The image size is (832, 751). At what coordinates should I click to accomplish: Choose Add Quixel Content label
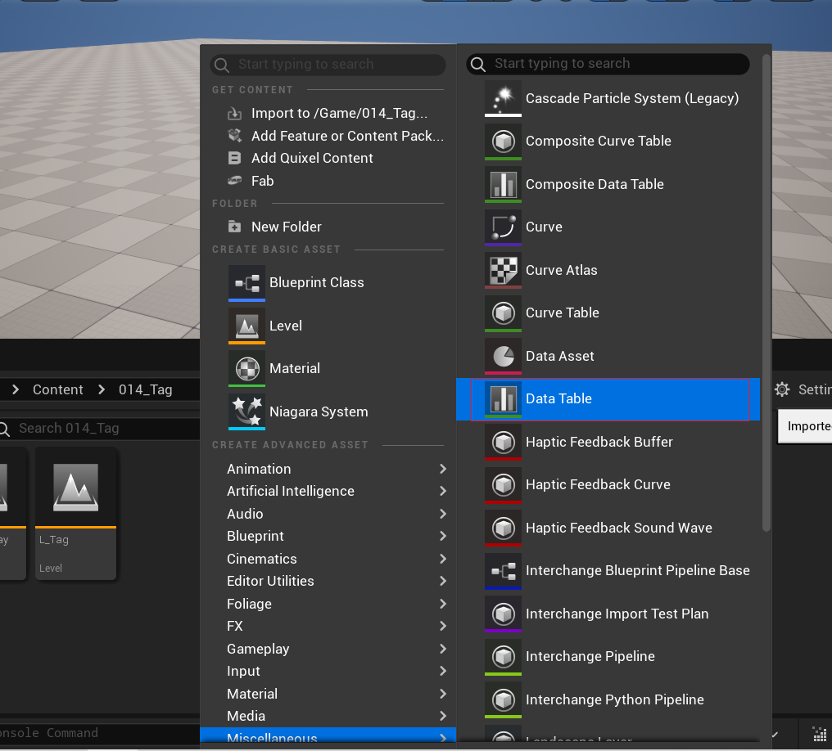pos(312,159)
